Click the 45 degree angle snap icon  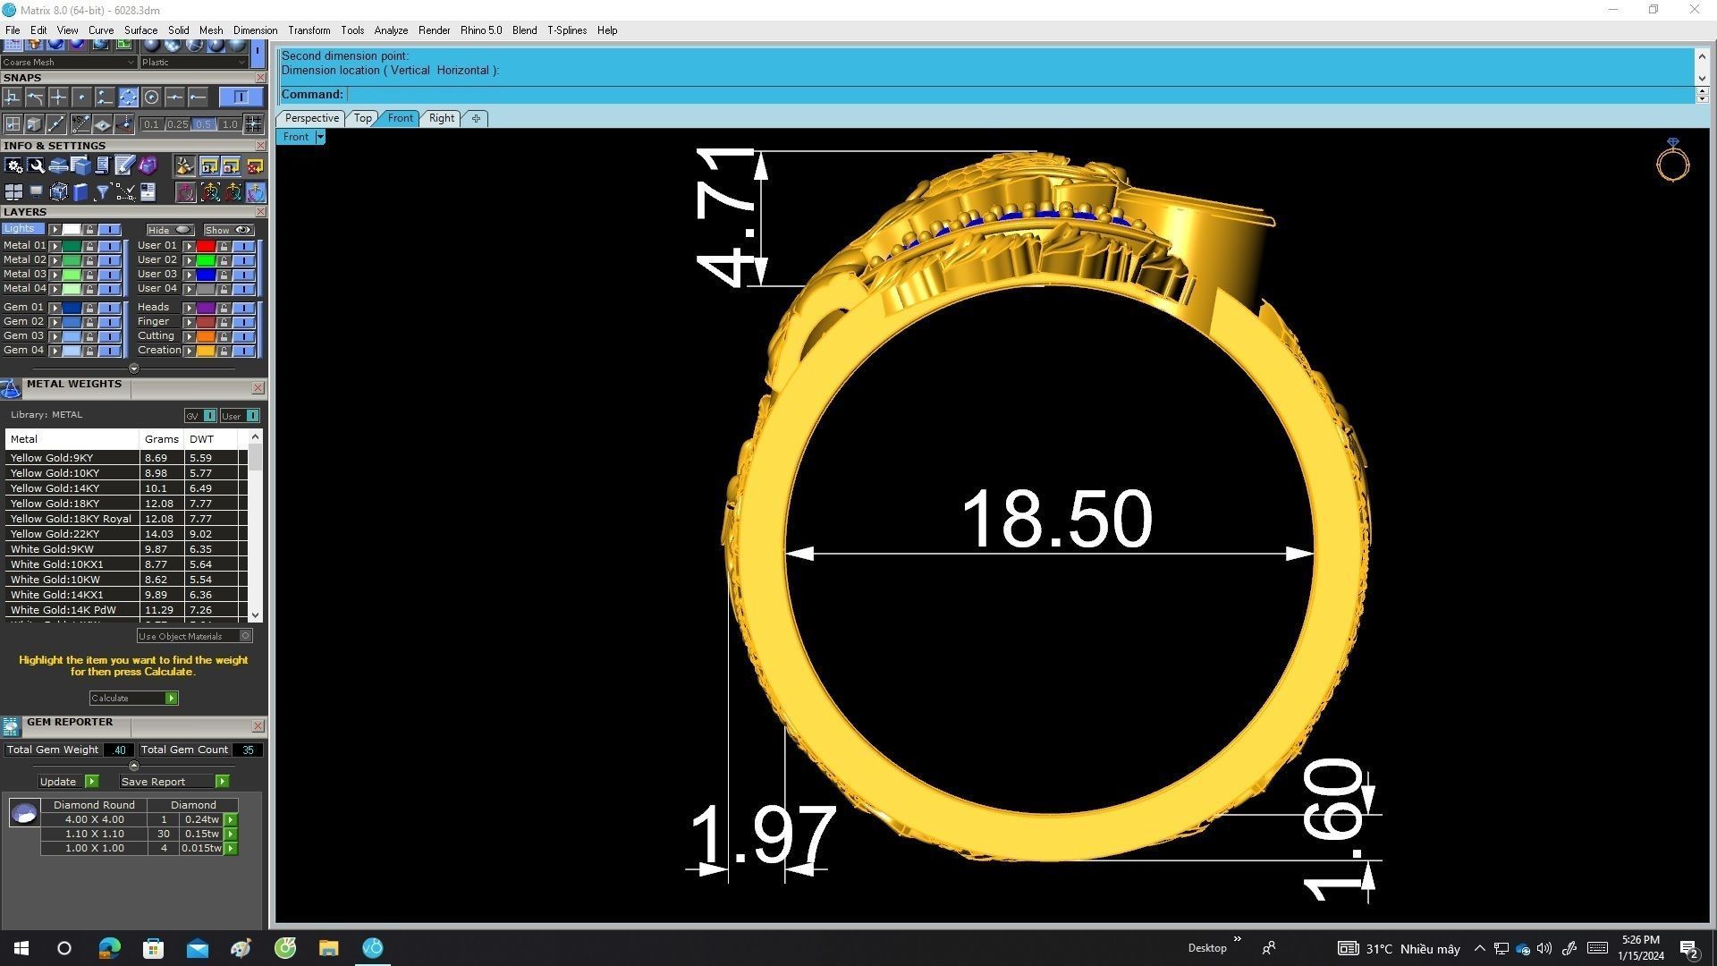81,124
